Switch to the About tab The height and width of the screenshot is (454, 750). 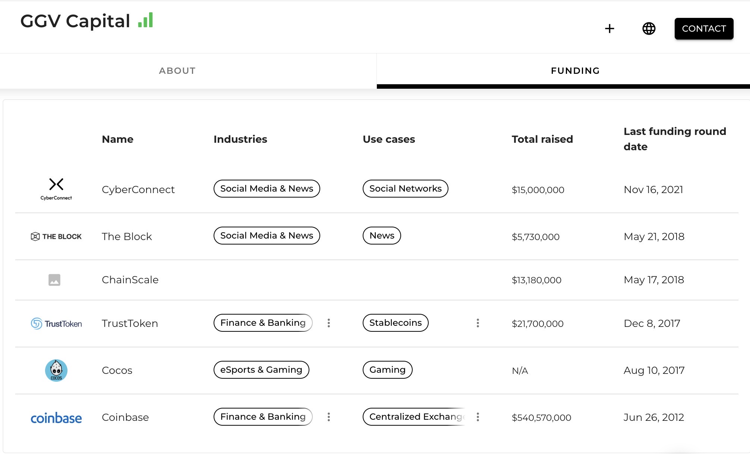tap(177, 71)
